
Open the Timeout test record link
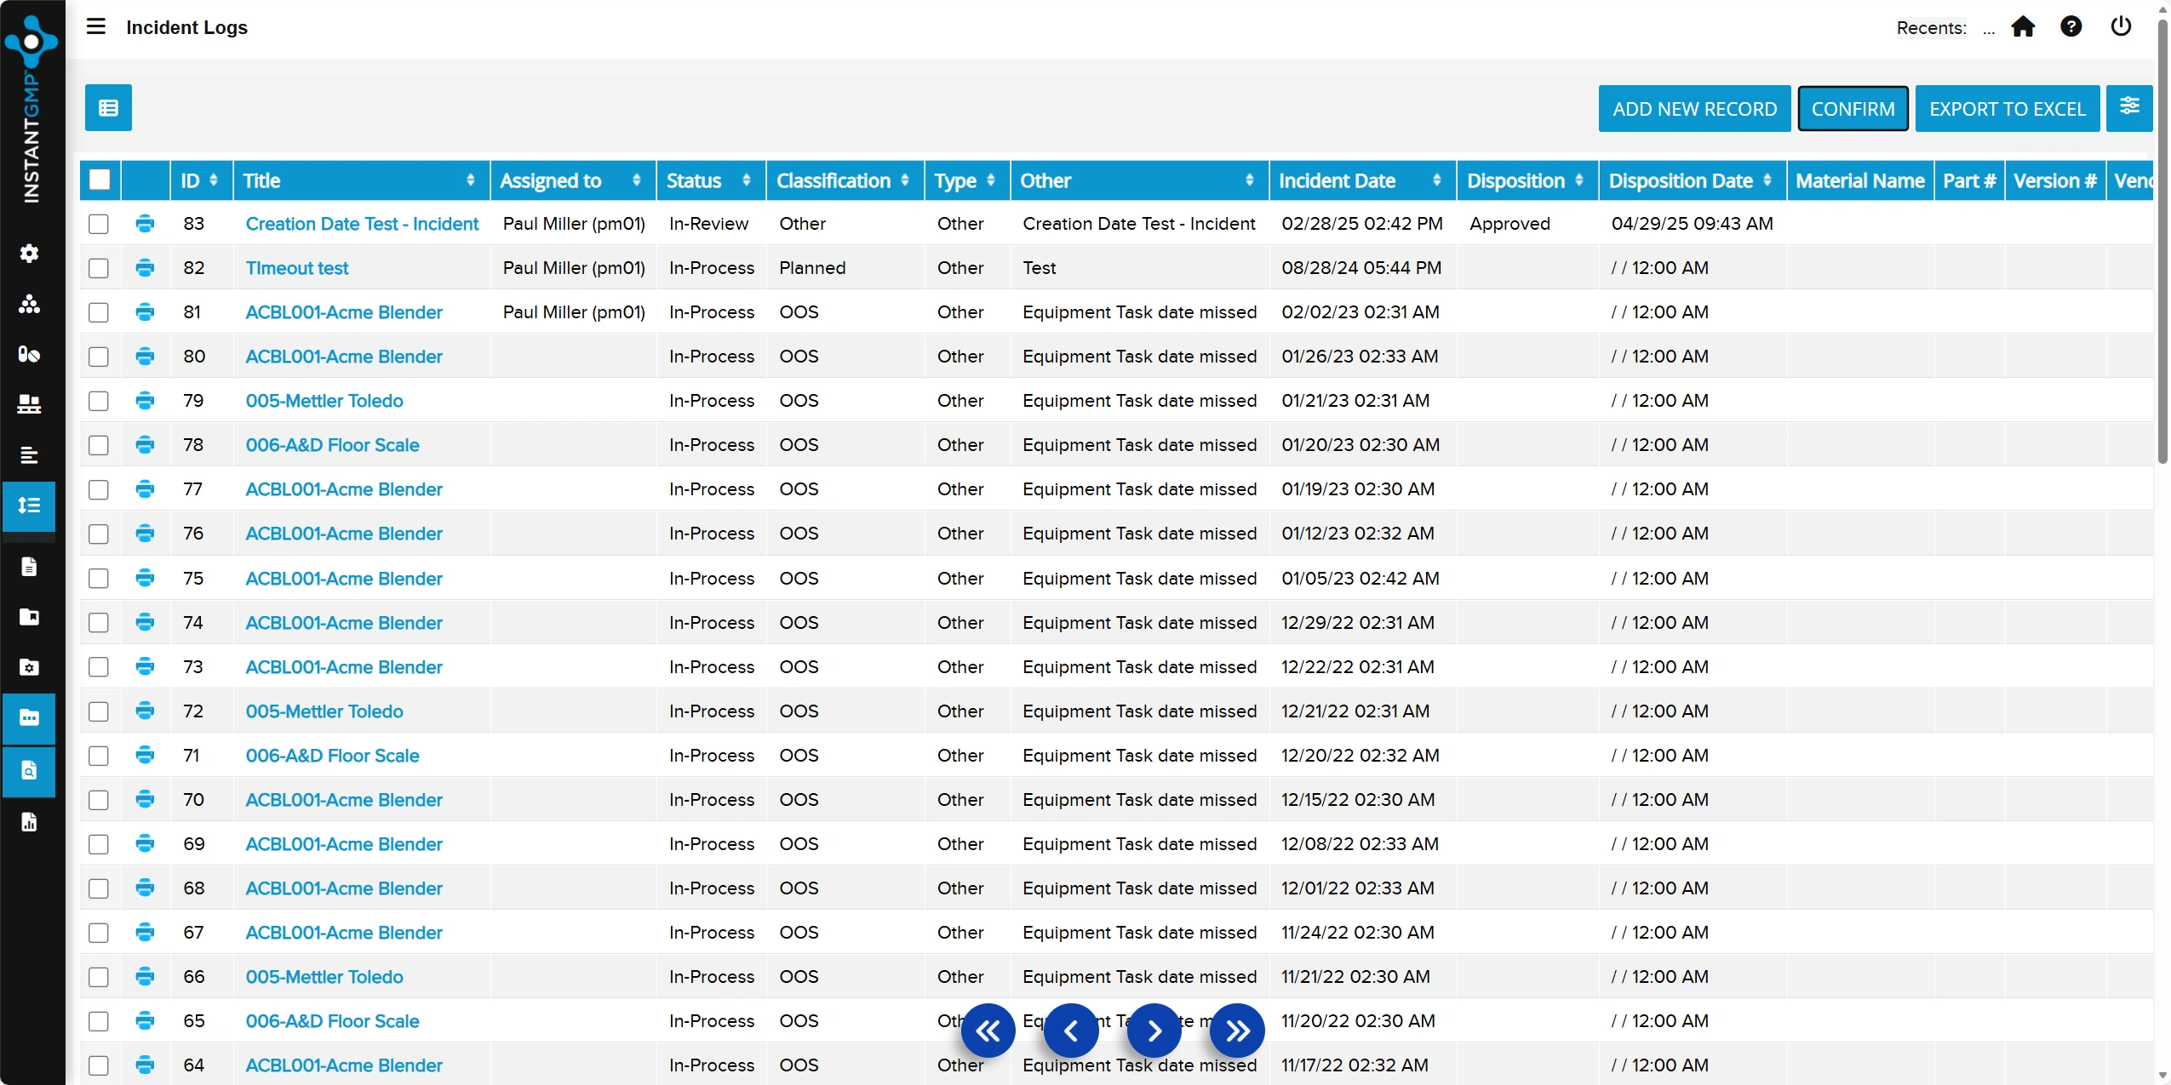297,268
